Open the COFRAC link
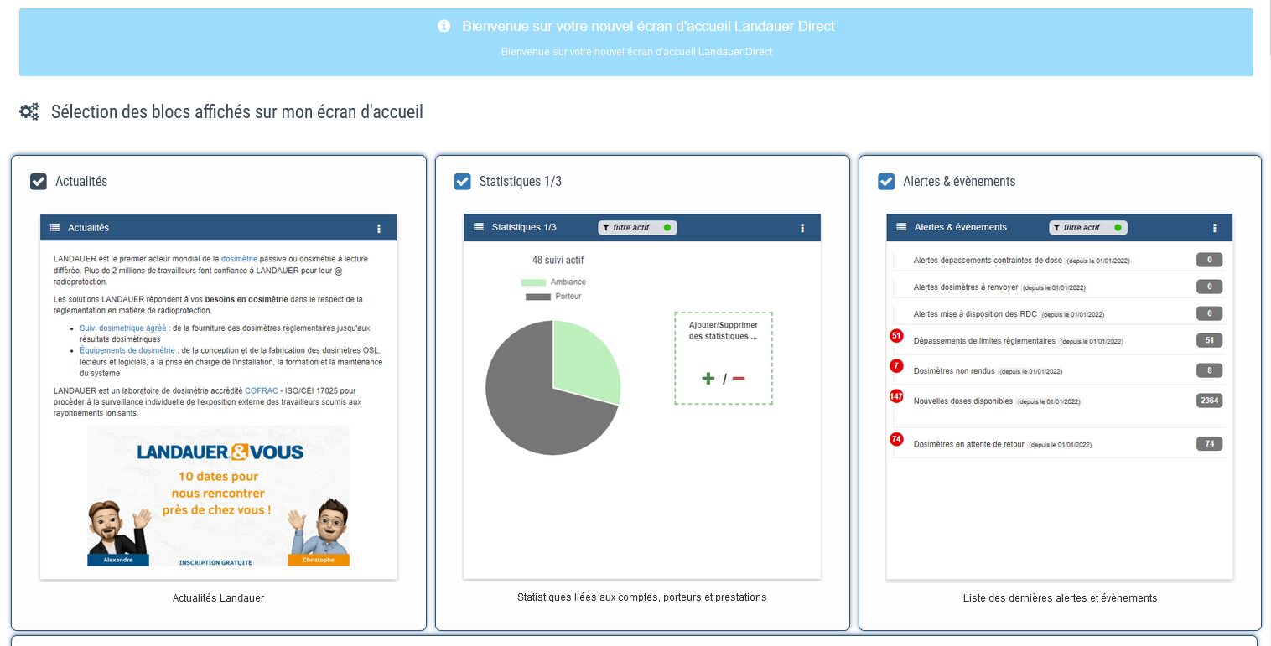 coord(261,390)
